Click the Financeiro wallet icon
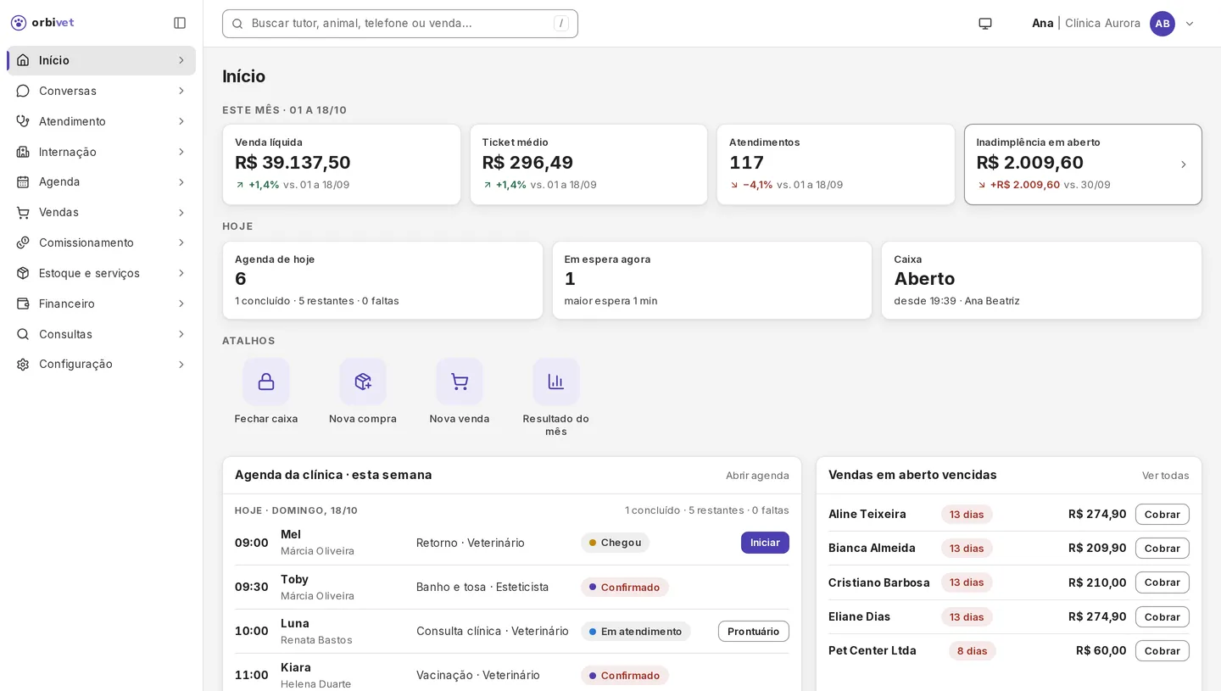Image resolution: width=1221 pixels, height=691 pixels. (23, 304)
